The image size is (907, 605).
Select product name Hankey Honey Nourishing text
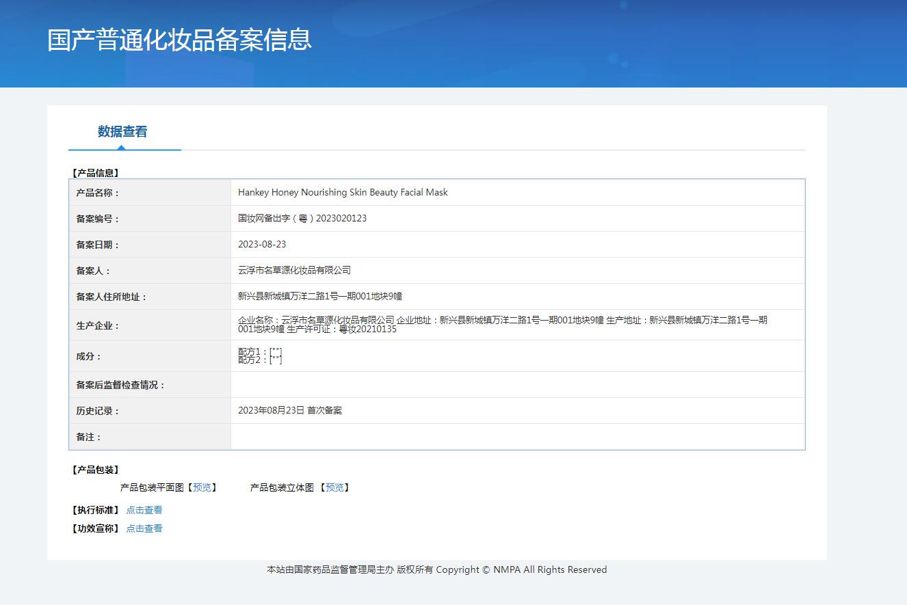coord(343,192)
